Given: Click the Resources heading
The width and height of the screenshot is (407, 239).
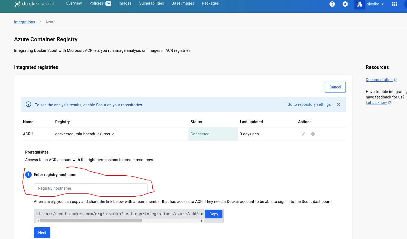Looking at the screenshot, I should (377, 67).
